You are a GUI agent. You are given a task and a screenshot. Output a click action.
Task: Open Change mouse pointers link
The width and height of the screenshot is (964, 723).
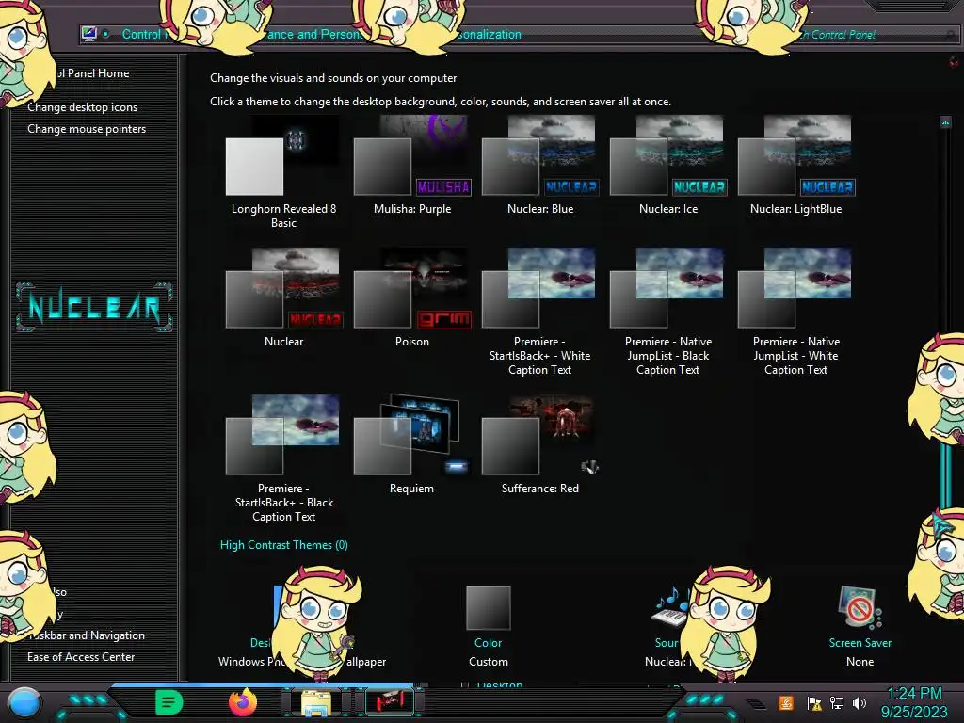pos(87,128)
